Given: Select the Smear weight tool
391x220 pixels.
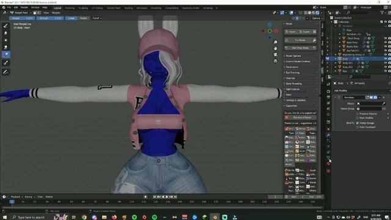Looking at the screenshot, I should [x=5, y=48].
